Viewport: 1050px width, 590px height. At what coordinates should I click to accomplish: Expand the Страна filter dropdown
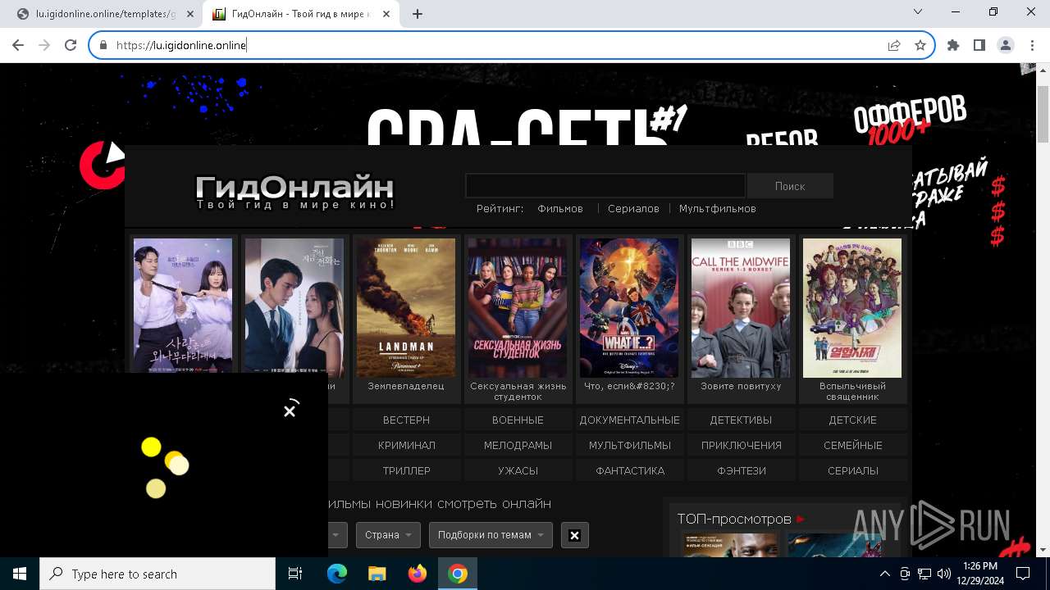(x=388, y=535)
